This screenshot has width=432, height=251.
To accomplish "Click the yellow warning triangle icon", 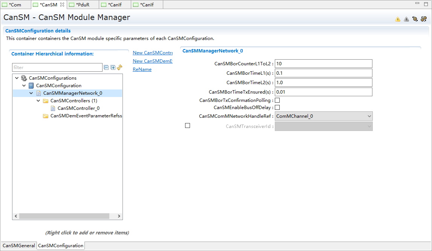I will 398,19.
